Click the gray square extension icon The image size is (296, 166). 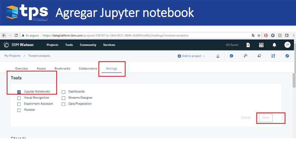click(x=287, y=35)
